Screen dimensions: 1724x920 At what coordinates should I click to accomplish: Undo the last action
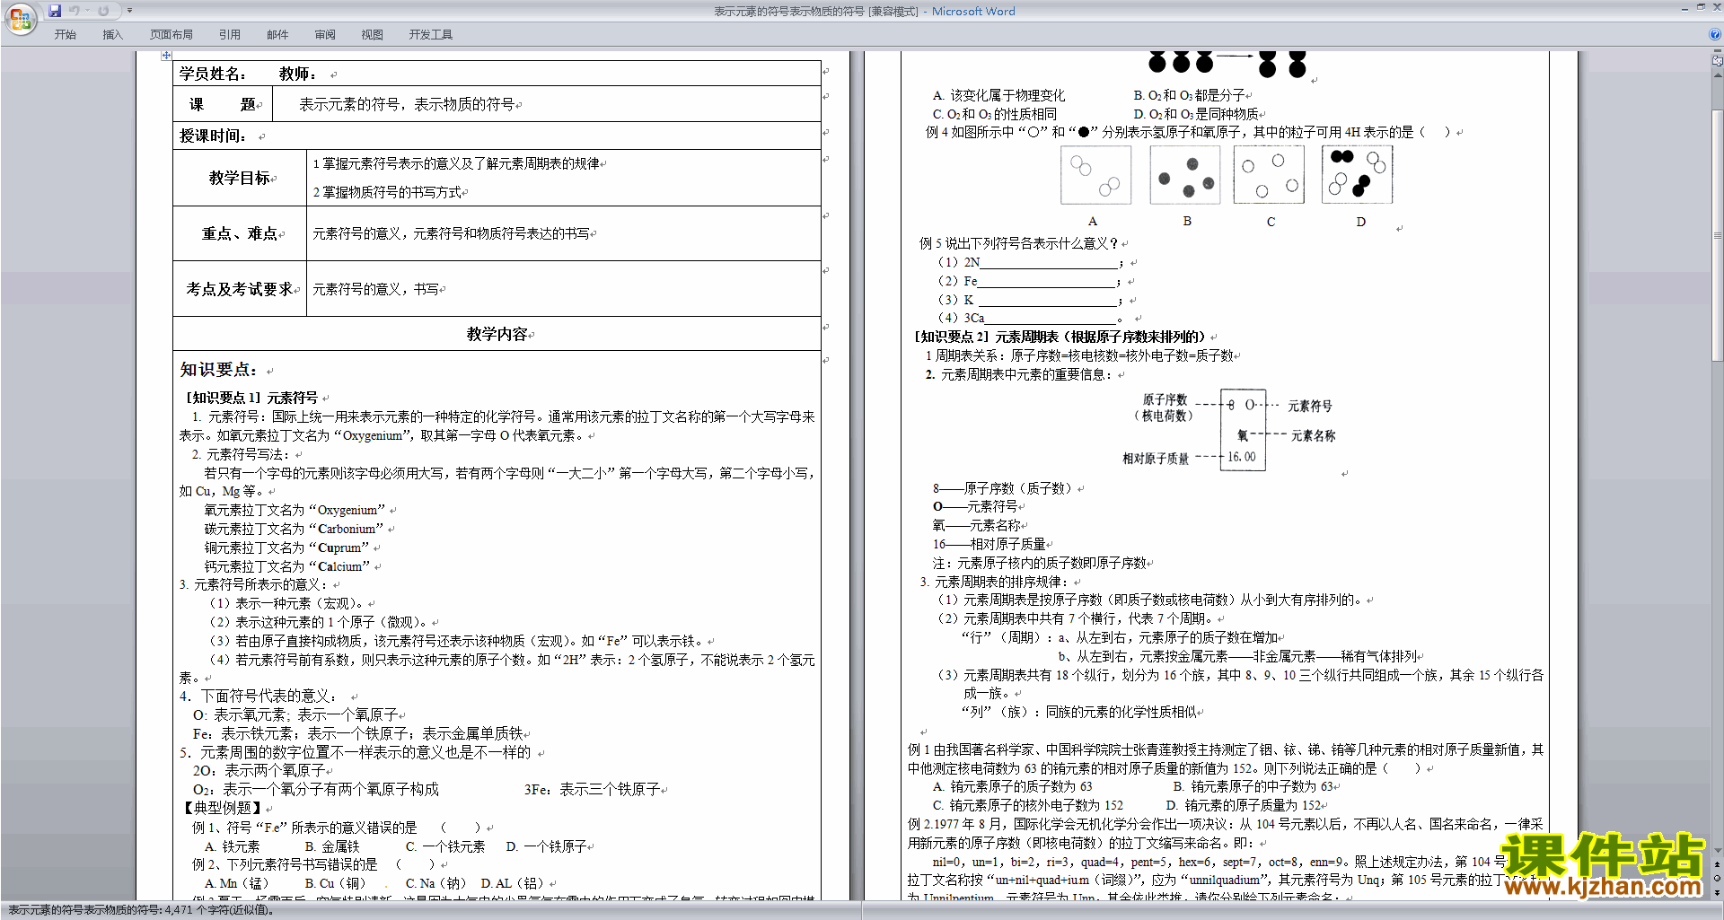(x=75, y=11)
